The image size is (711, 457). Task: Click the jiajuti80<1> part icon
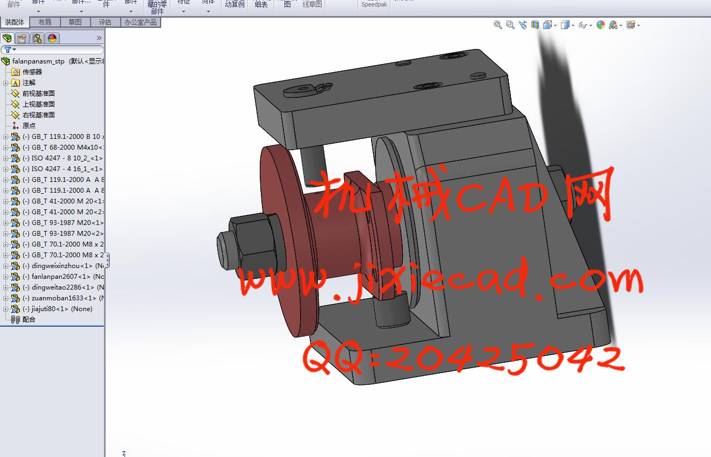pyautogui.click(x=16, y=308)
